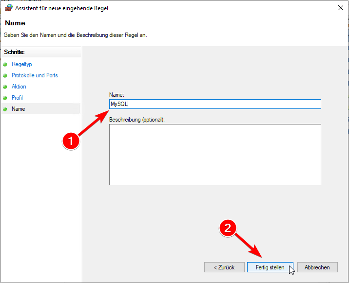The width and height of the screenshot is (349, 283).
Task: Click into the Name text field
Action: (215, 104)
